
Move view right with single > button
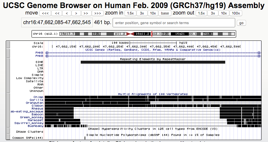(x=76, y=13)
